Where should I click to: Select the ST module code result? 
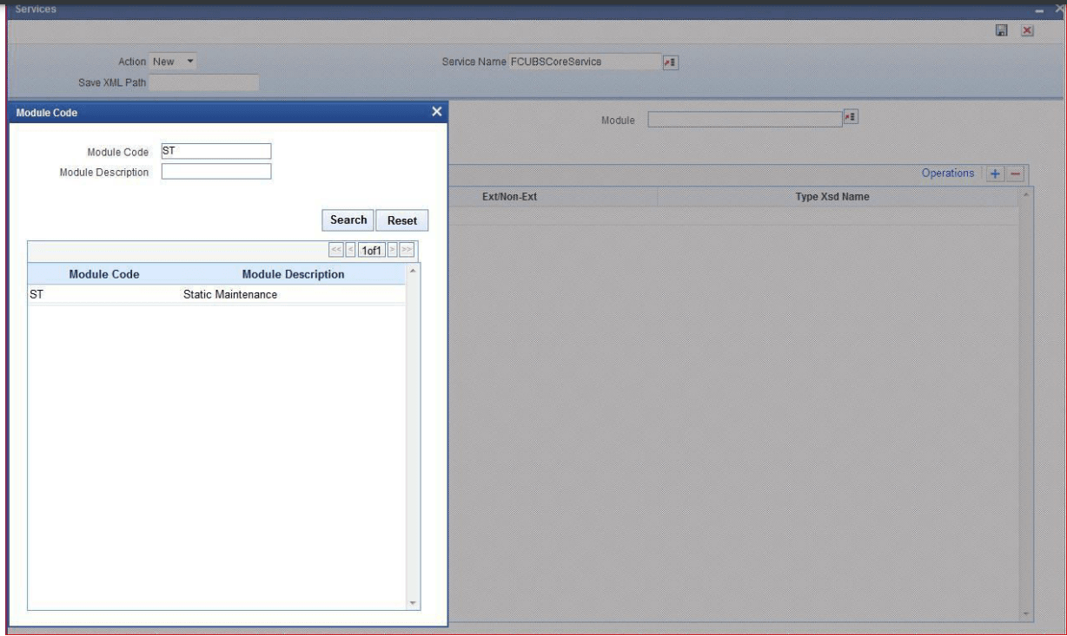(36, 295)
